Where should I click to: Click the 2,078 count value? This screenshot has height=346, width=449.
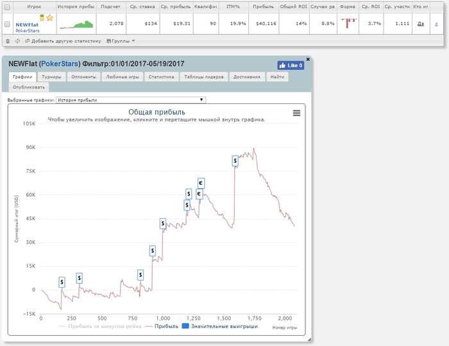click(x=116, y=24)
